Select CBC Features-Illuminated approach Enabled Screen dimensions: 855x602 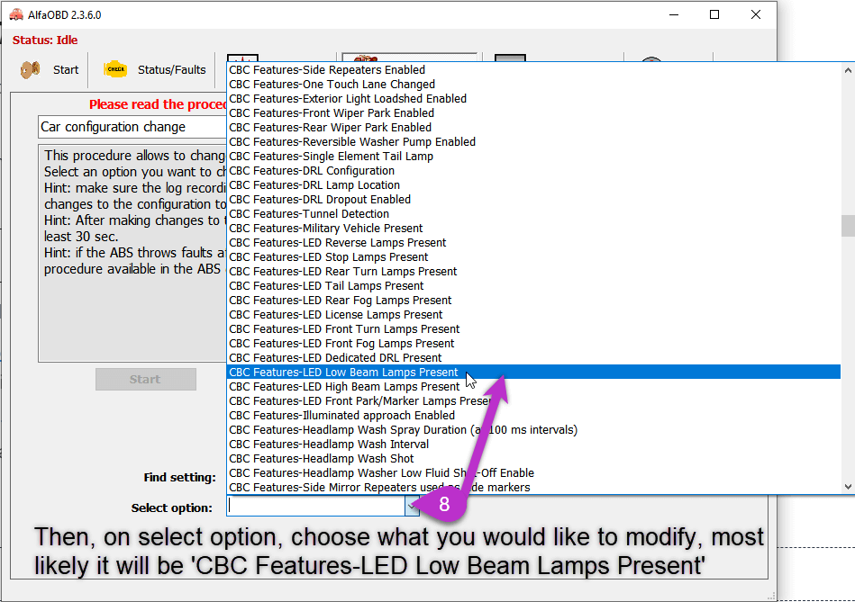(x=533, y=416)
